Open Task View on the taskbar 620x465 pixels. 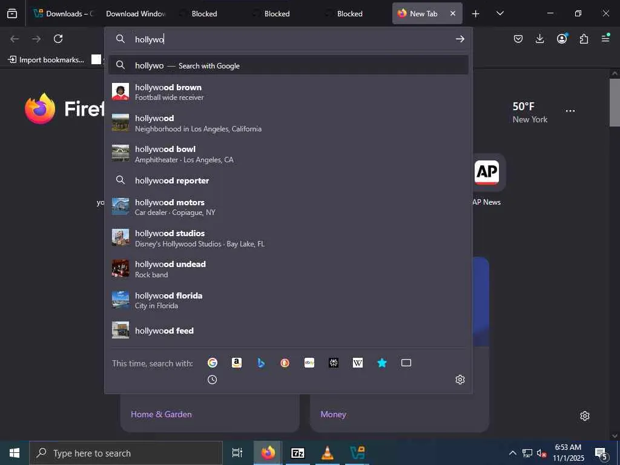pos(237,453)
